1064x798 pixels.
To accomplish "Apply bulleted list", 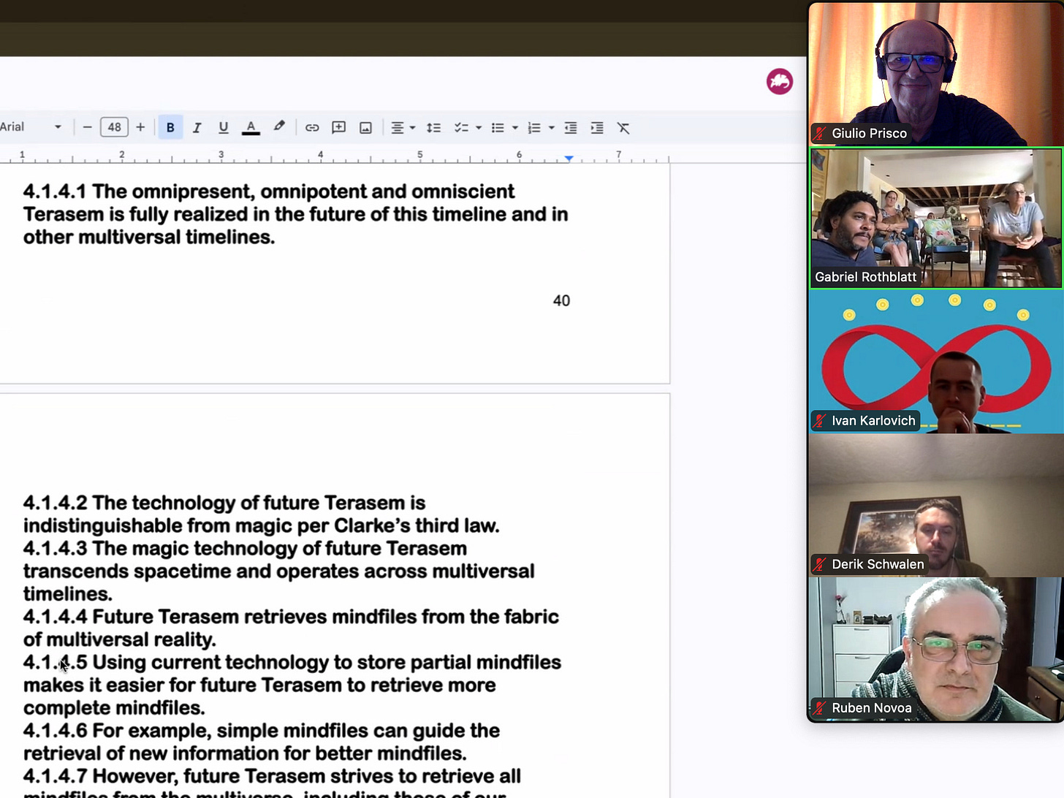I will pyautogui.click(x=498, y=127).
